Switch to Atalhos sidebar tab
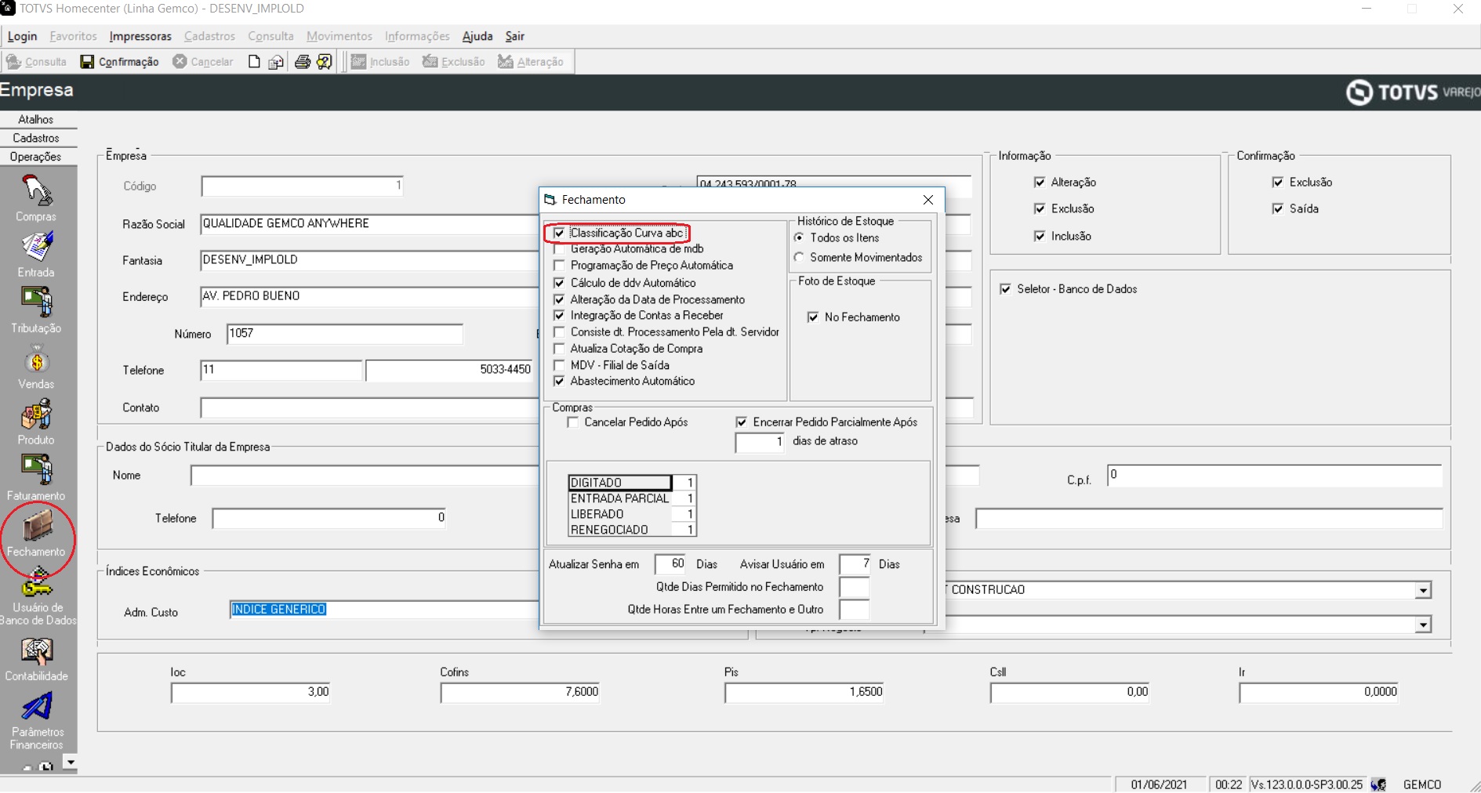Screen dimensions: 1481x793 point(36,119)
